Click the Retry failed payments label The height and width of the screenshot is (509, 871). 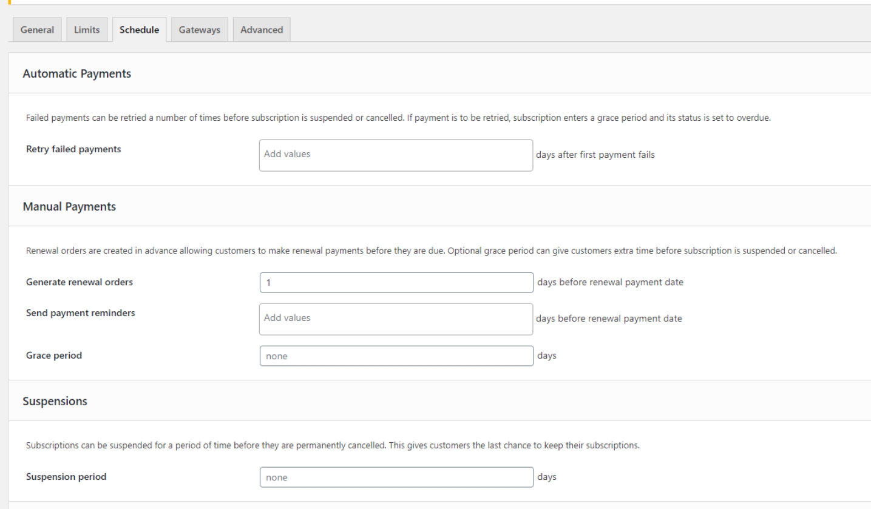(x=73, y=150)
